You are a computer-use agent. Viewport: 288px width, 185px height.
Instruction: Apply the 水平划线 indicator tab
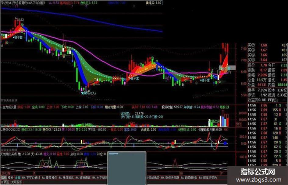tap(100, 178)
